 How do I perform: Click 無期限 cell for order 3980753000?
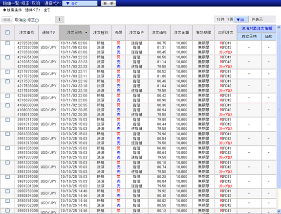[x=204, y=191]
